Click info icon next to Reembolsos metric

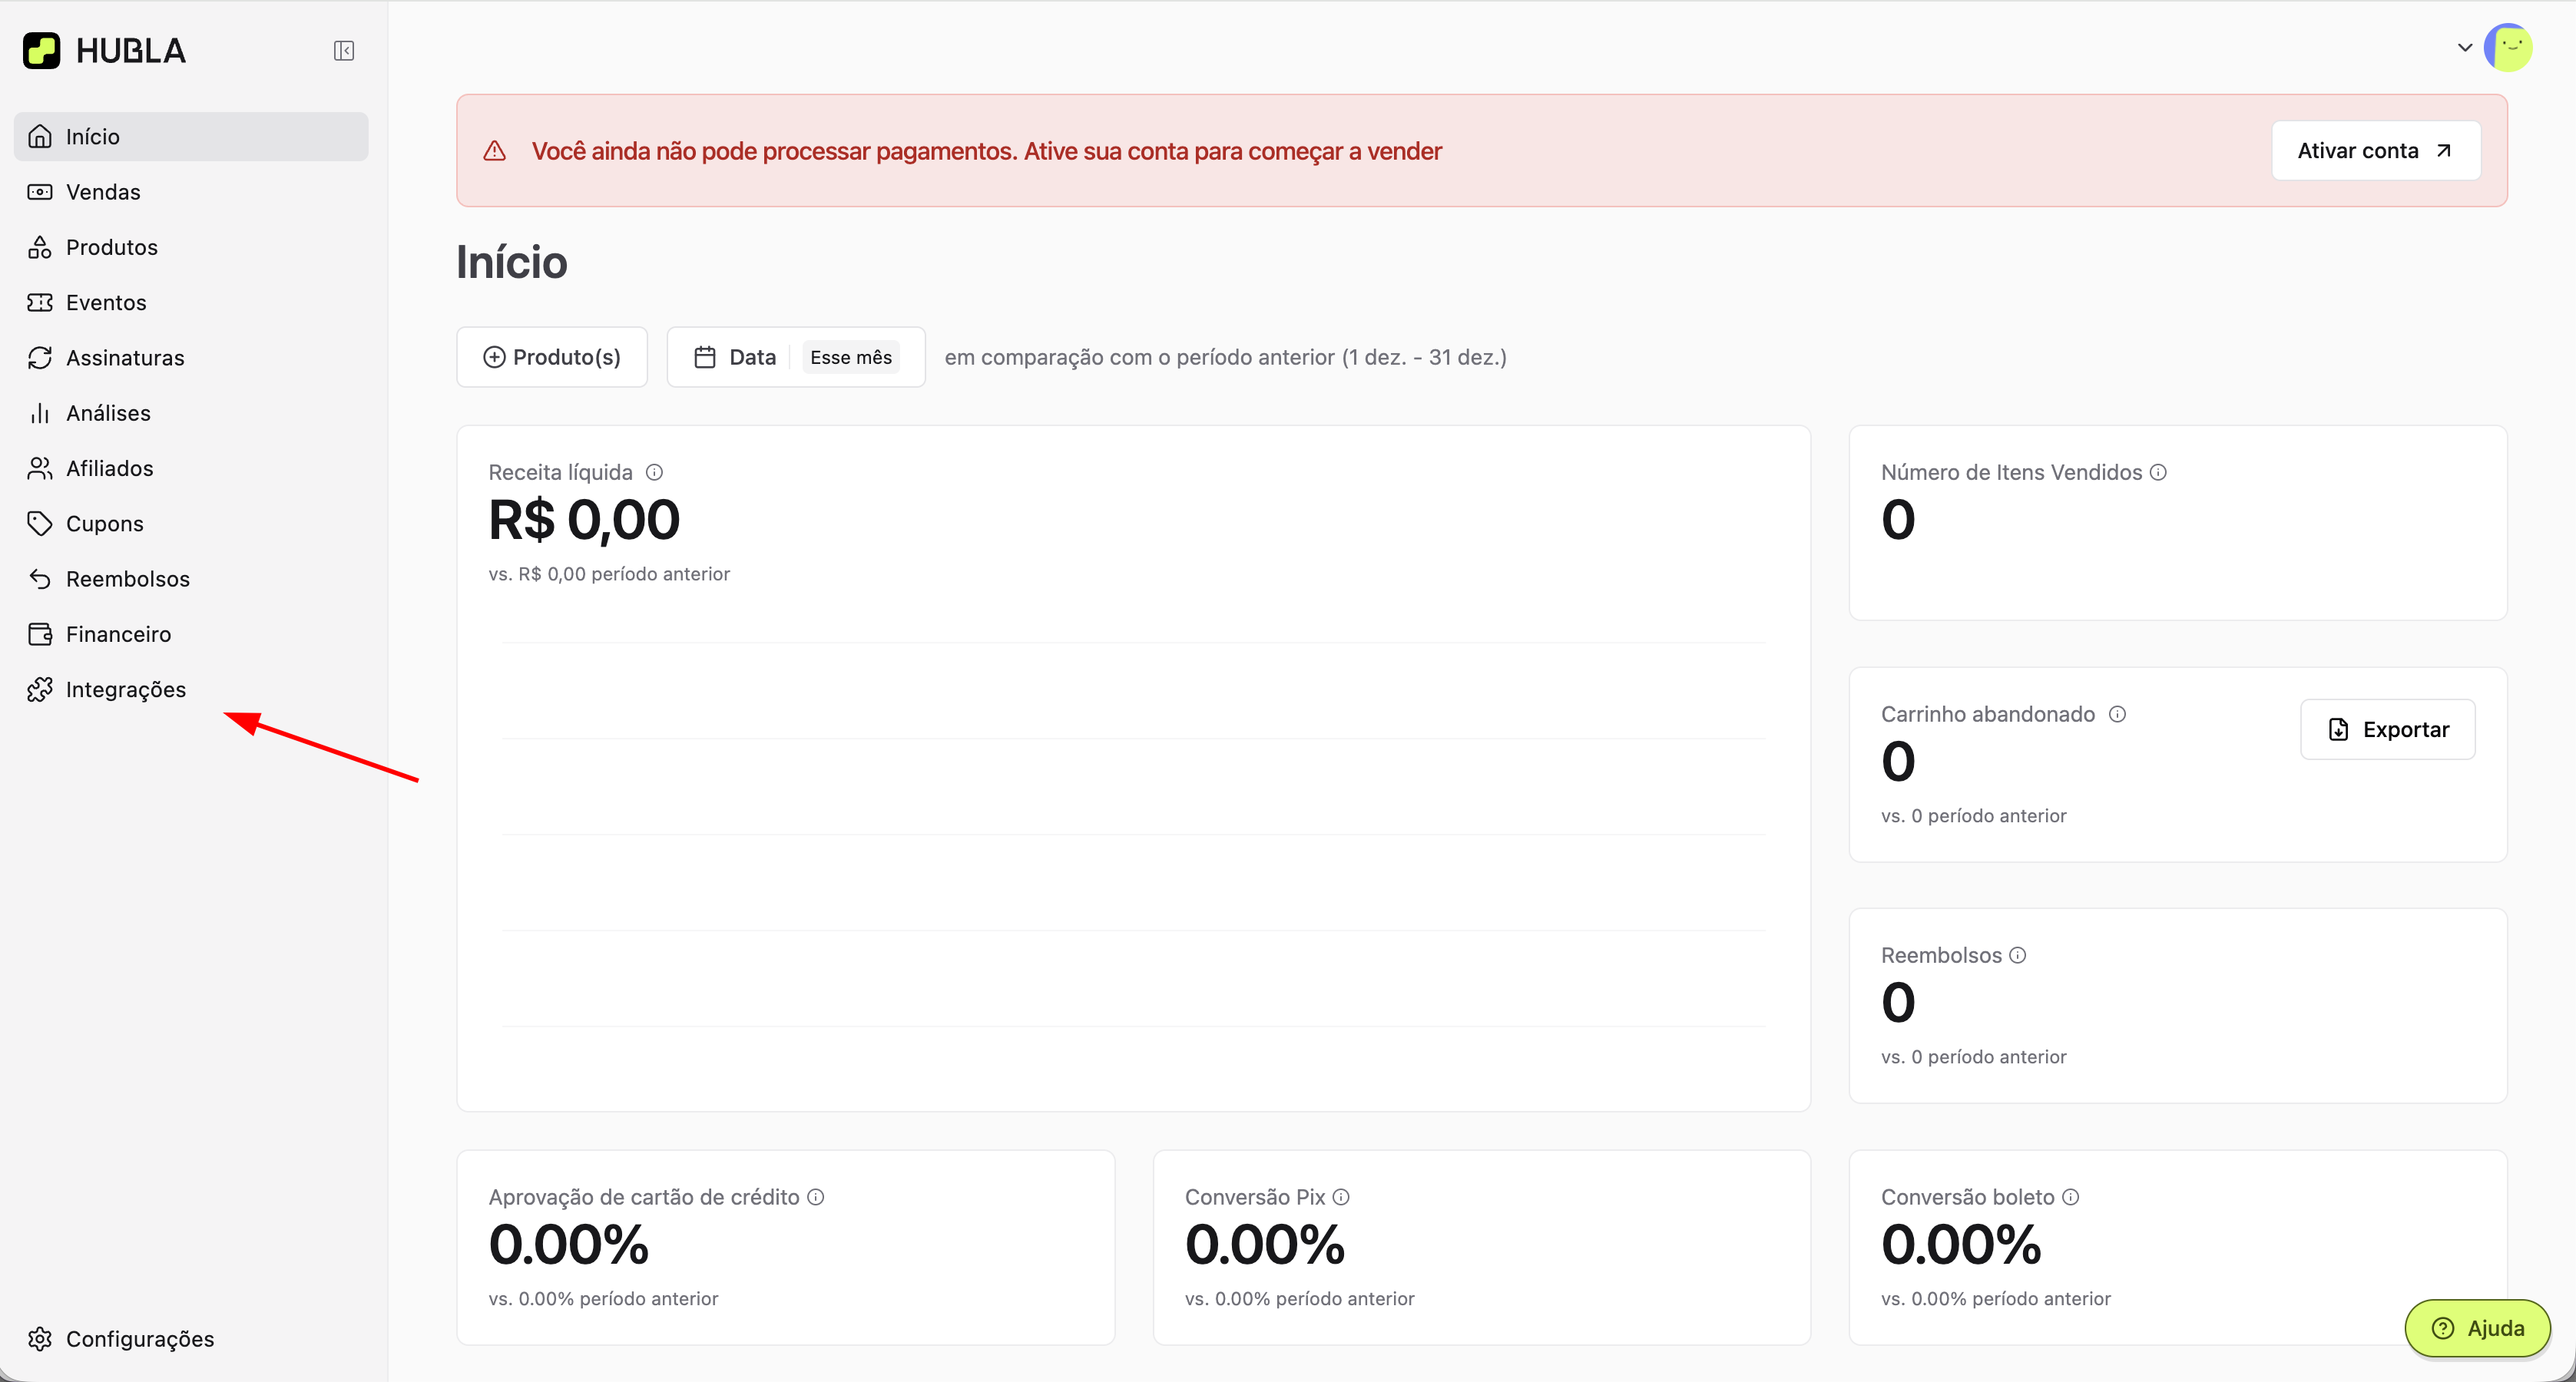point(2018,955)
